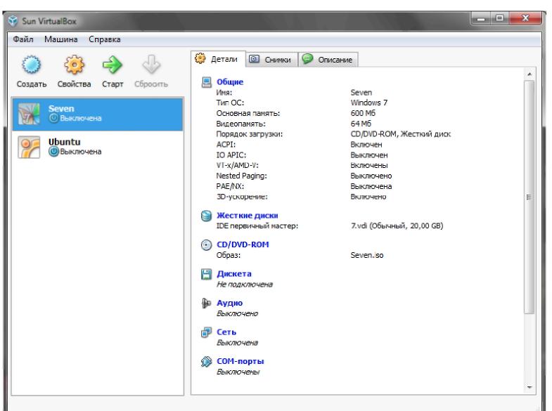
Task: Start the machine with green Старт arrow
Action: pyautogui.click(x=113, y=65)
